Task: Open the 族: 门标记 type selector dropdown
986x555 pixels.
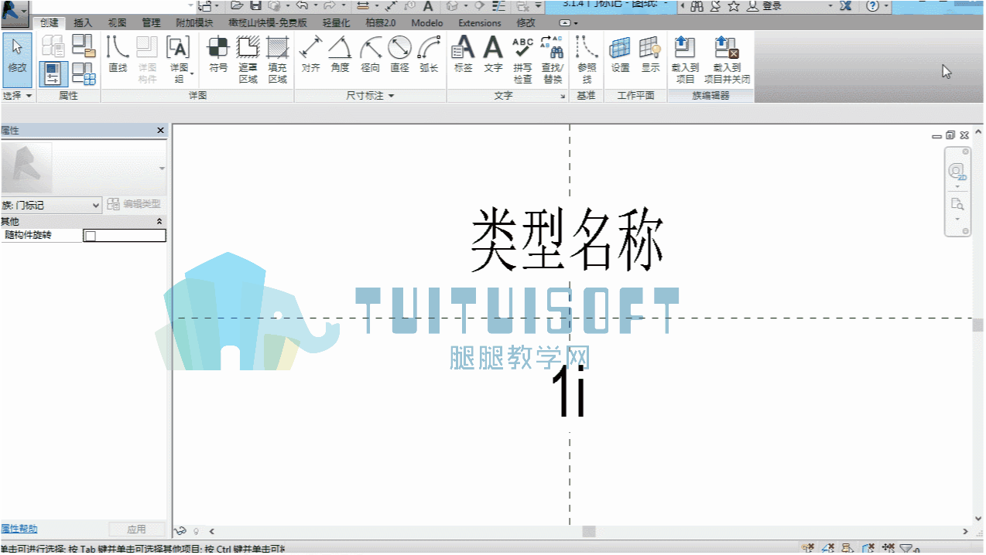Action: (x=52, y=205)
